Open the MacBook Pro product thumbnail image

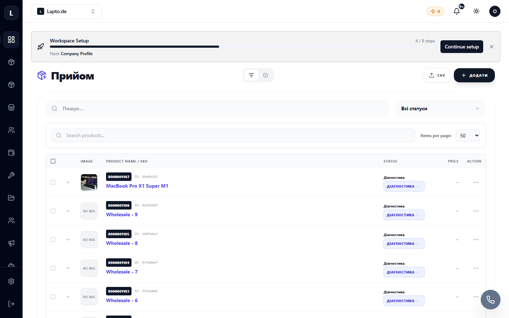(x=89, y=182)
